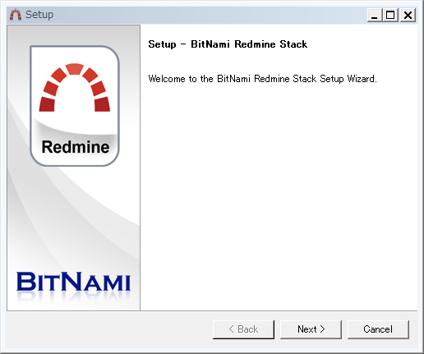Click the "Setup" window title text
The height and width of the screenshot is (354, 424).
coord(39,15)
